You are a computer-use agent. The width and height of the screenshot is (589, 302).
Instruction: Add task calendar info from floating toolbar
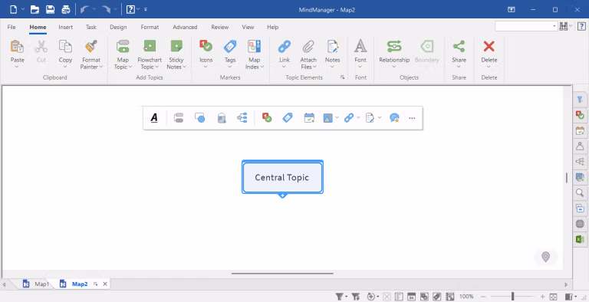pyautogui.click(x=309, y=118)
